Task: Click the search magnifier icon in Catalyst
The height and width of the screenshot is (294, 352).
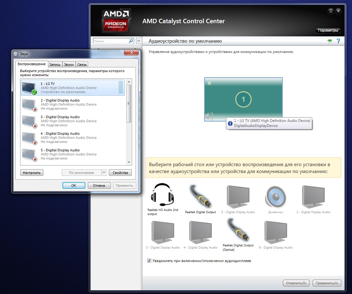Action: pos(131,41)
